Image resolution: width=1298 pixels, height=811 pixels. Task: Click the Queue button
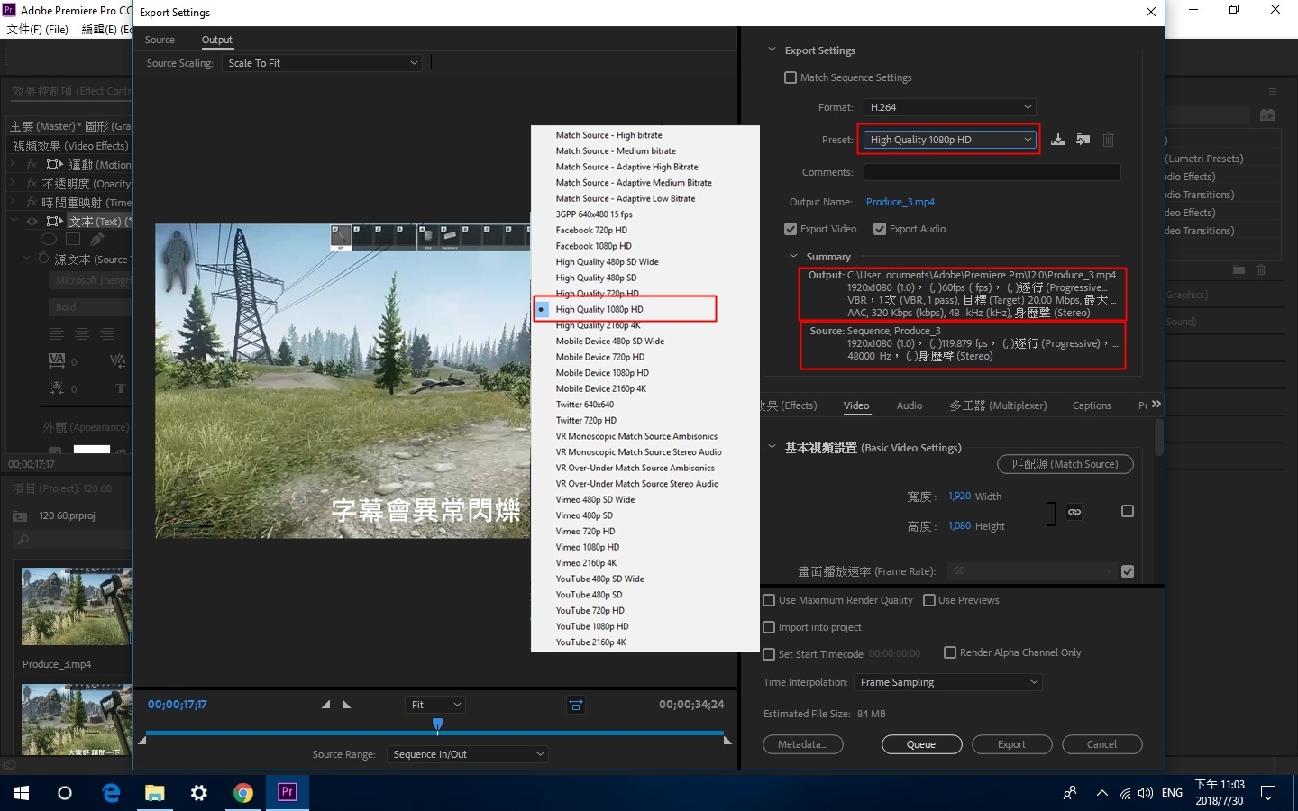[921, 744]
